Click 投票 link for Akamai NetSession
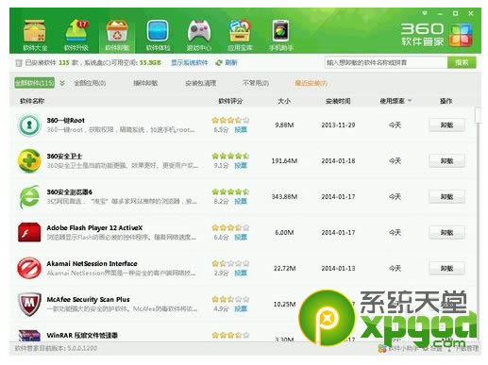Image resolution: width=488 pixels, height=365 pixels. [241, 273]
